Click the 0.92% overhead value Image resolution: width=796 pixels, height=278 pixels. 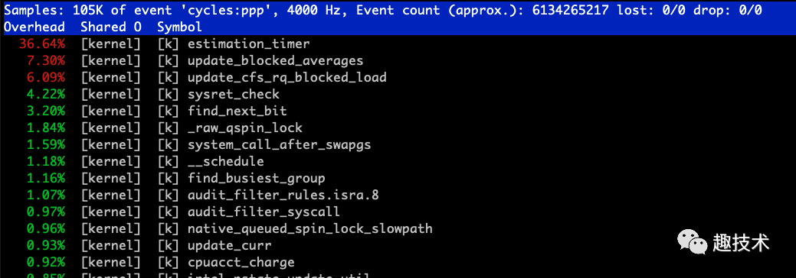[46, 262]
